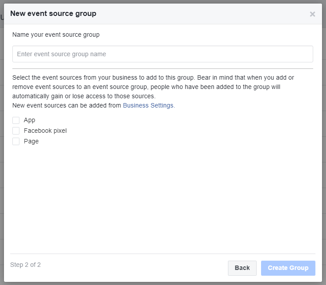Screen dimensions: 326x285
Task: Enable the Facebook pixel checkbox
Action: coord(16,131)
